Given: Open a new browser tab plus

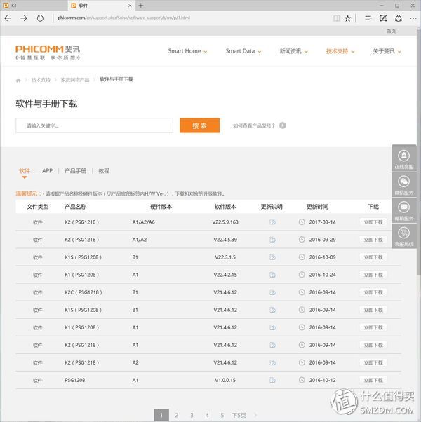Looking at the screenshot, I should click(x=141, y=6).
